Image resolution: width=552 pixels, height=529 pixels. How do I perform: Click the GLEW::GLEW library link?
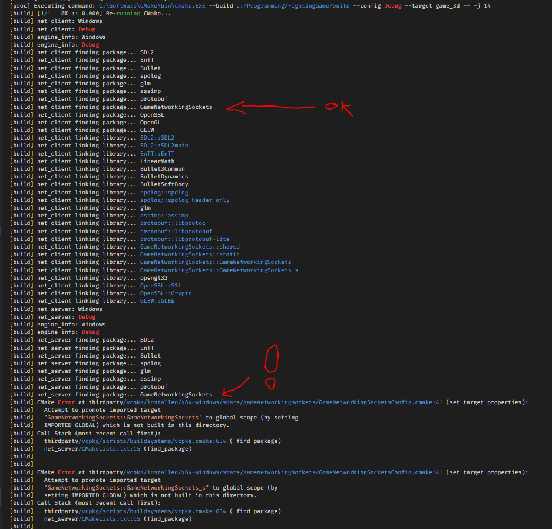pyautogui.click(x=156, y=300)
